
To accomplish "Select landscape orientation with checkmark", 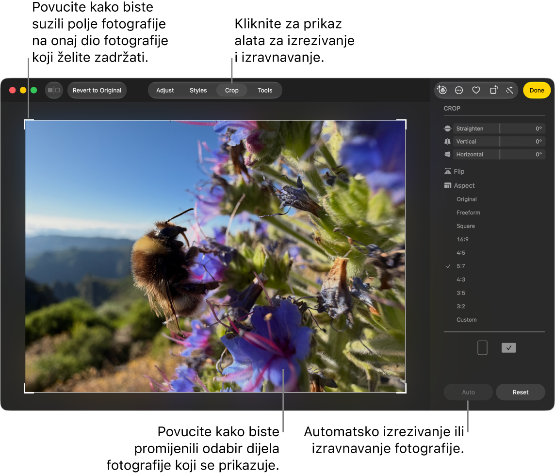I will click(x=508, y=347).
